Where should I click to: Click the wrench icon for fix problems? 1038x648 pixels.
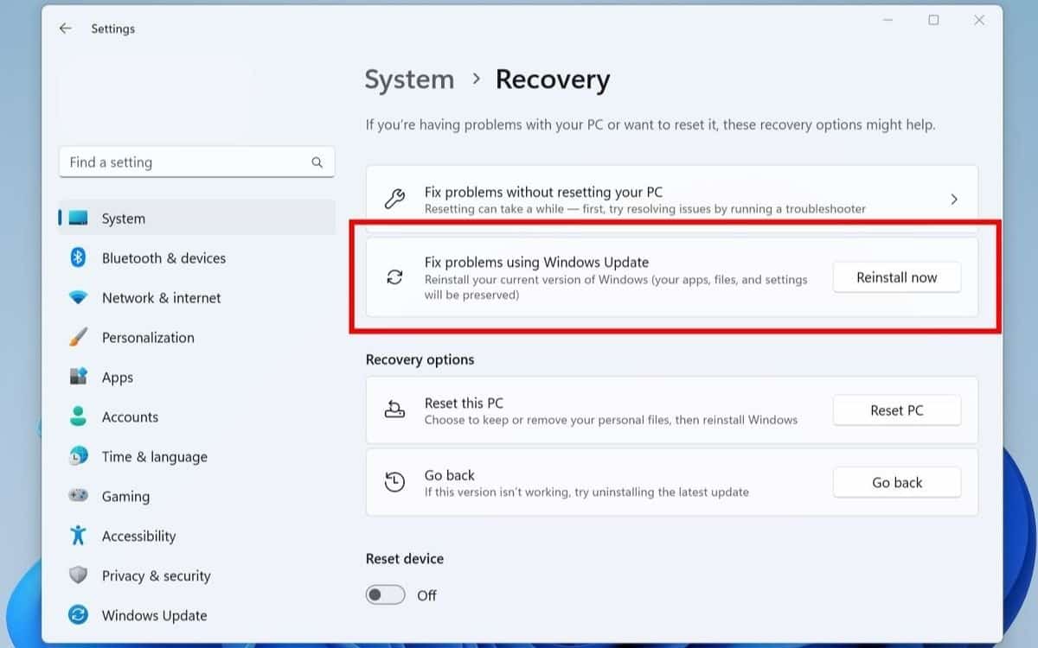pyautogui.click(x=394, y=200)
